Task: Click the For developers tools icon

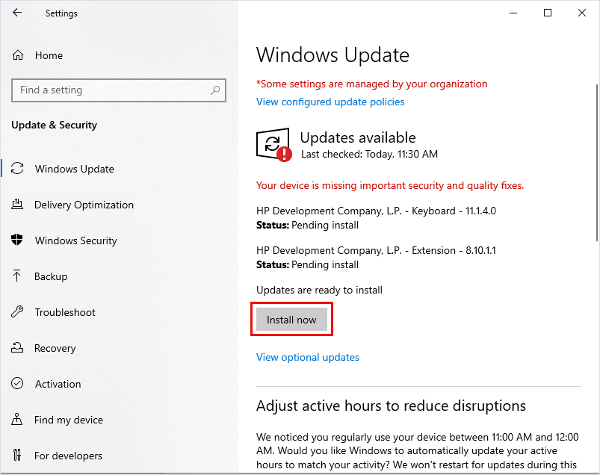Action: (17, 455)
